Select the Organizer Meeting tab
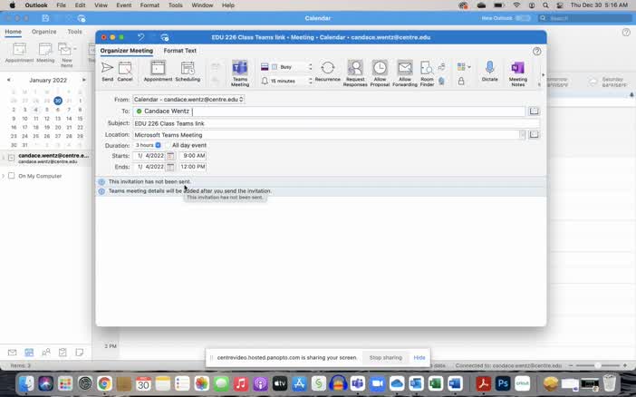This screenshot has width=636, height=397. 127,51
